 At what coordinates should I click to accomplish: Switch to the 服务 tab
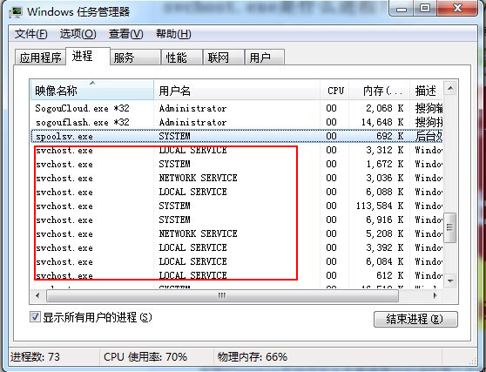pyautogui.click(x=136, y=57)
